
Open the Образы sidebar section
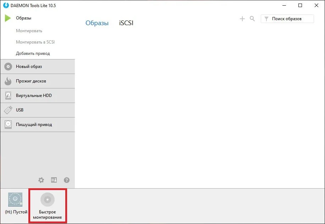coord(24,18)
